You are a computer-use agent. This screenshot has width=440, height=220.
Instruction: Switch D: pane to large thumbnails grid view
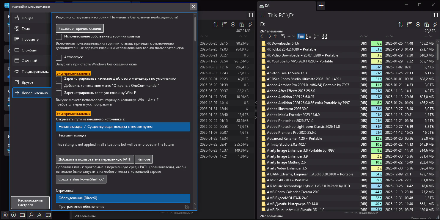click(324, 36)
